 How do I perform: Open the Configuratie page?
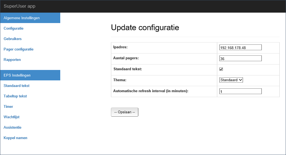click(13, 29)
